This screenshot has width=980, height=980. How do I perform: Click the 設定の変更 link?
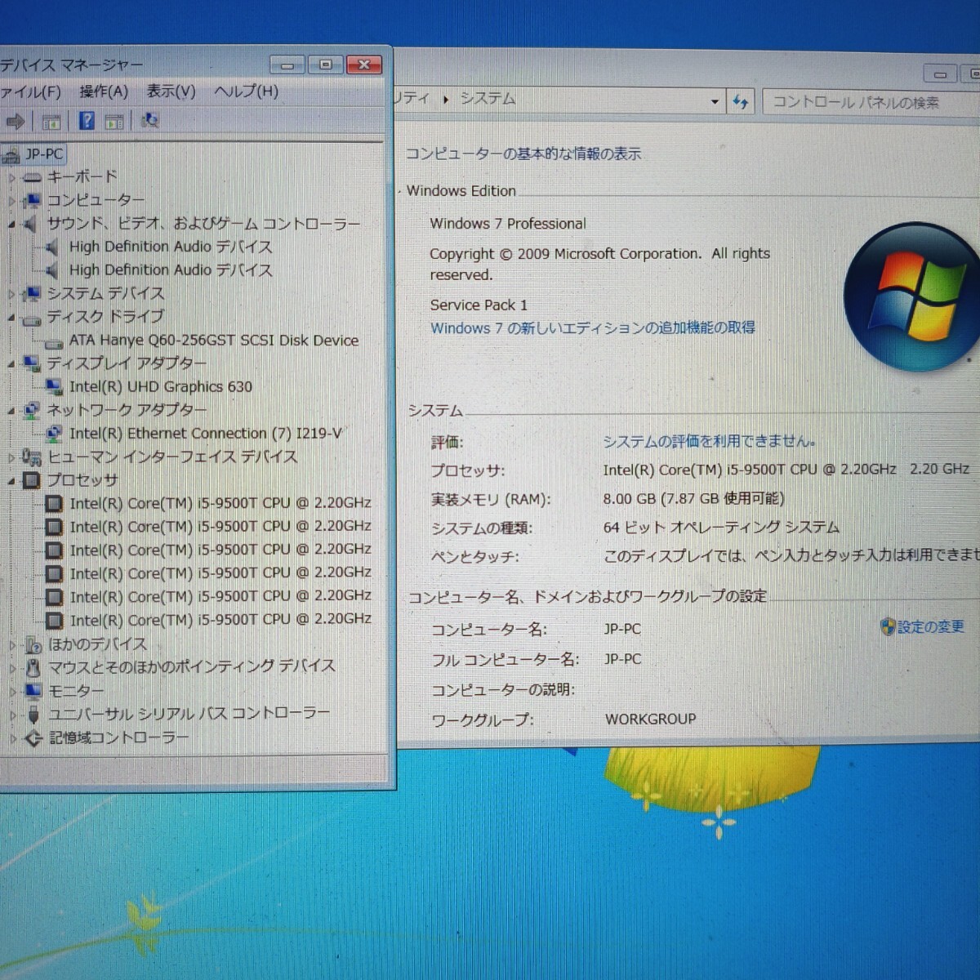tap(931, 627)
